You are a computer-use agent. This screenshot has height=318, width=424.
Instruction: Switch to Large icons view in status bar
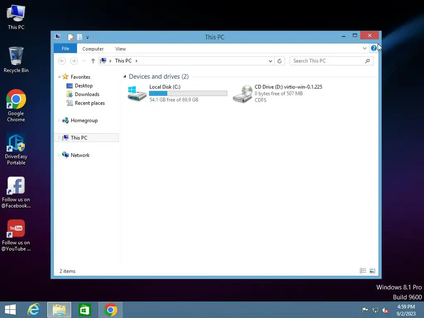tap(372, 271)
